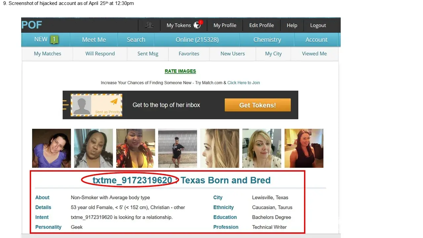This screenshot has height=238, width=423.
Task: Log out via Logout link
Action: [318, 25]
